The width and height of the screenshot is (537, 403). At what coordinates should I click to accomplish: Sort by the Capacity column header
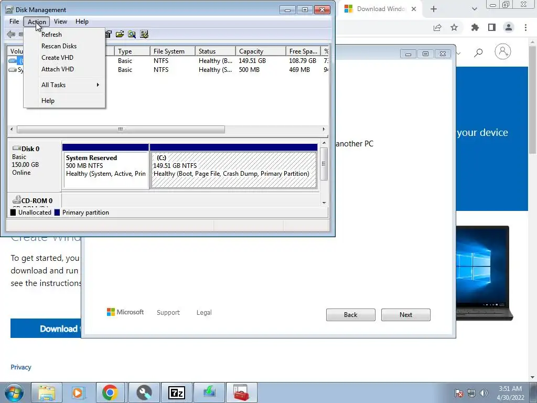click(x=261, y=51)
